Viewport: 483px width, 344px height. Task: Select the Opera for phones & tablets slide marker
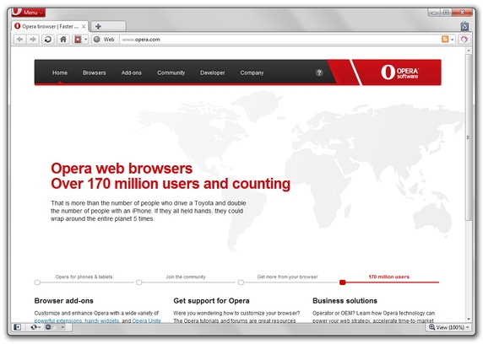click(37, 282)
